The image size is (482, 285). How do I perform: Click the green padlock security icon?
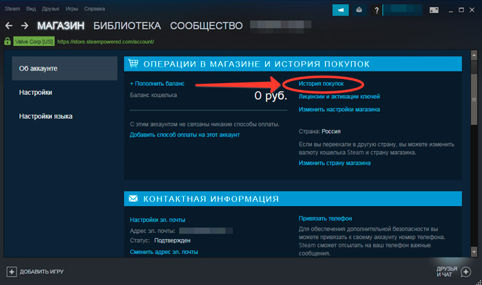[x=8, y=41]
